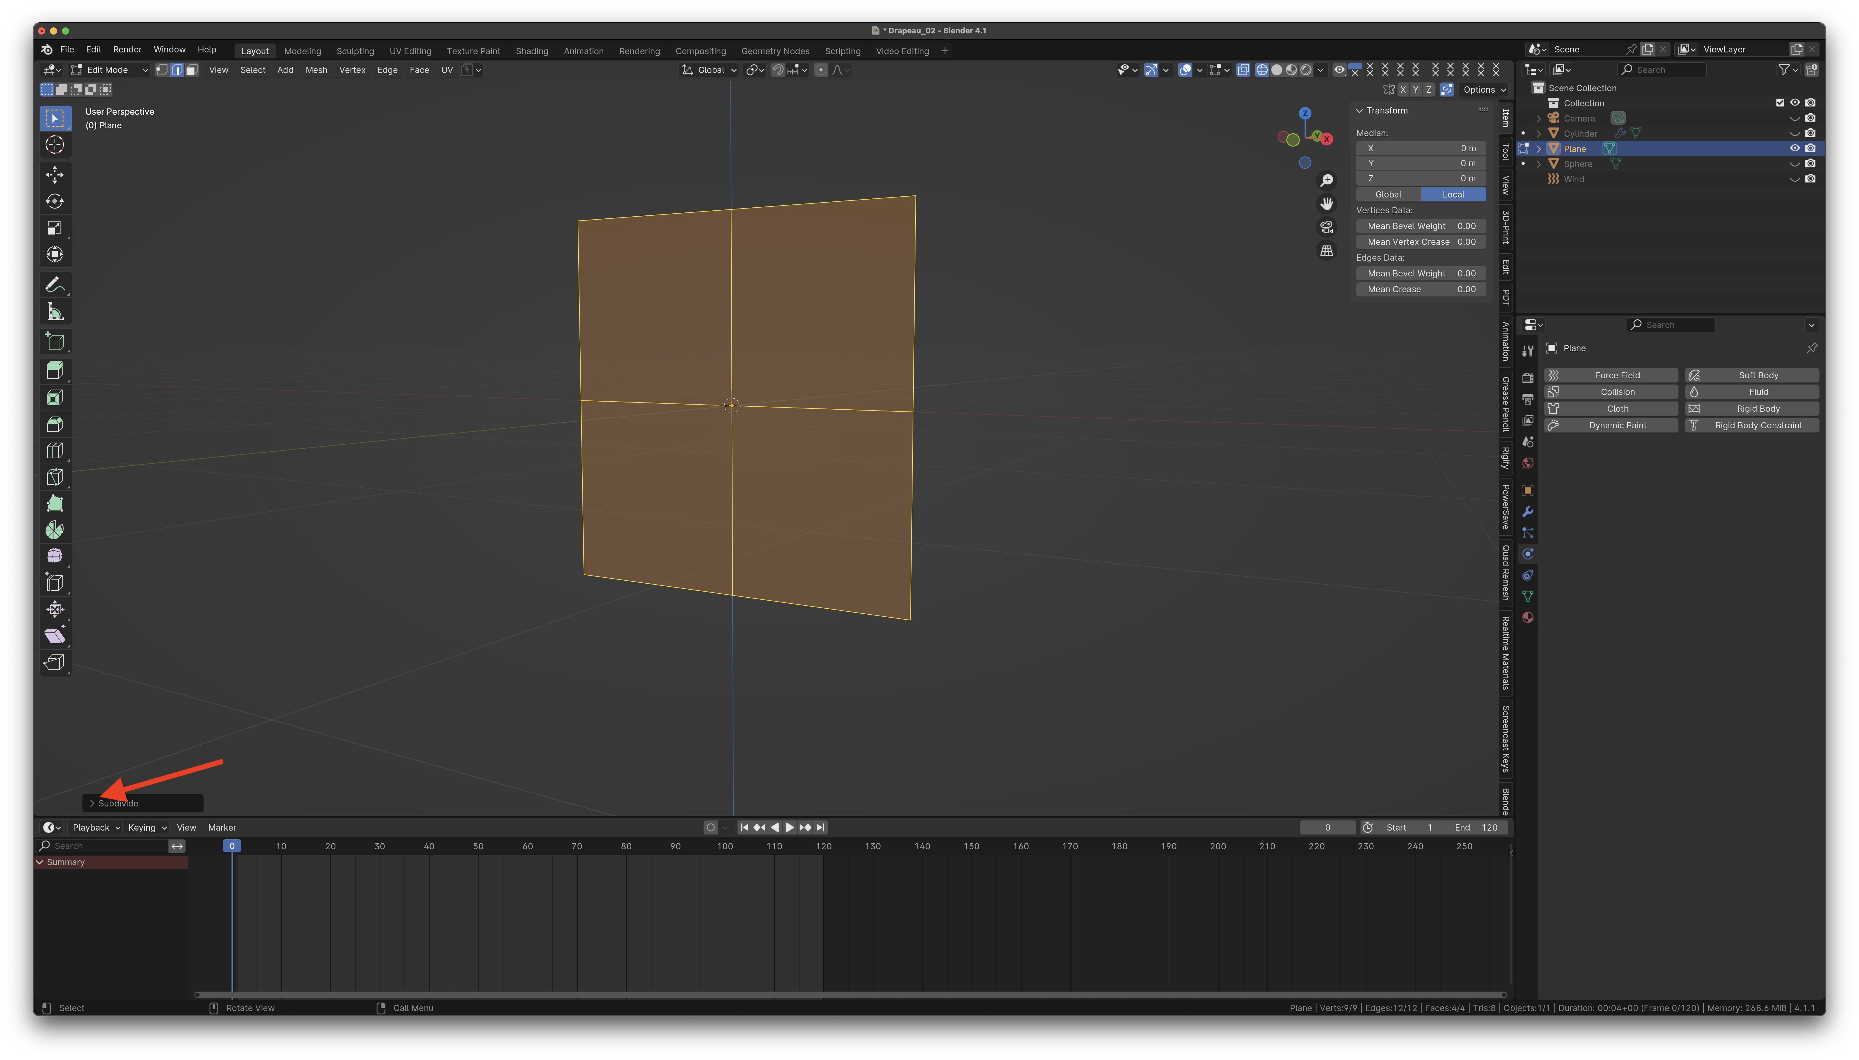Click the Cylinder modifier wrench icon in Outliner
This screenshot has height=1060, width=1859.
click(1620, 133)
